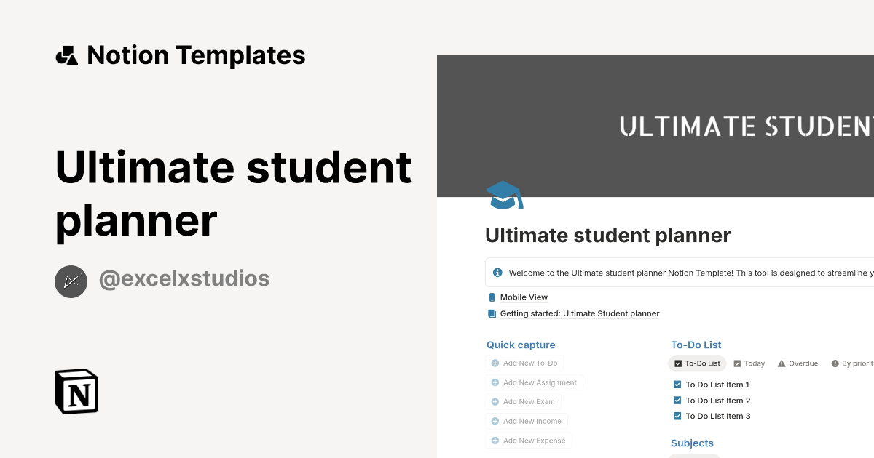Image resolution: width=874 pixels, height=458 pixels.
Task: Click the plus icon on Add New To-Do
Action: click(494, 363)
